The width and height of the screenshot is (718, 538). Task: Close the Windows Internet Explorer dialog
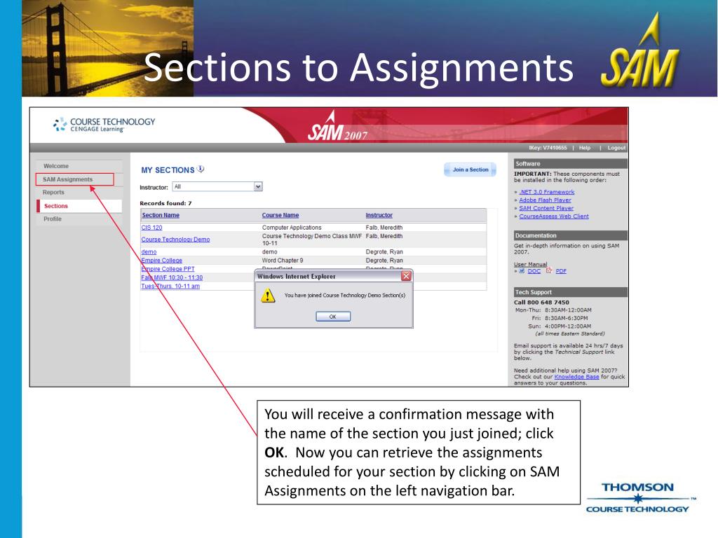[x=406, y=276]
